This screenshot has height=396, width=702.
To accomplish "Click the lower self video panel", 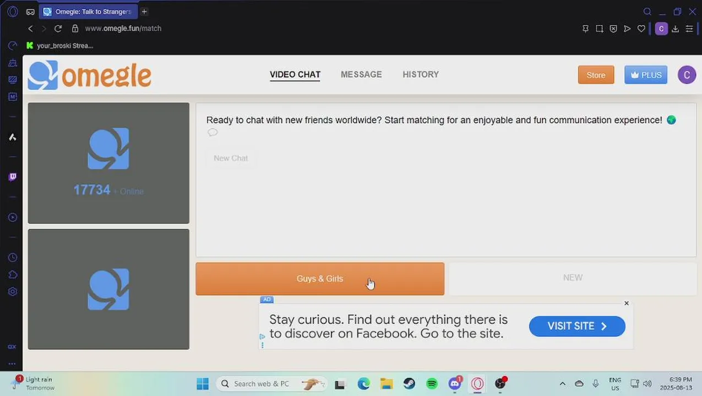I will pyautogui.click(x=108, y=289).
